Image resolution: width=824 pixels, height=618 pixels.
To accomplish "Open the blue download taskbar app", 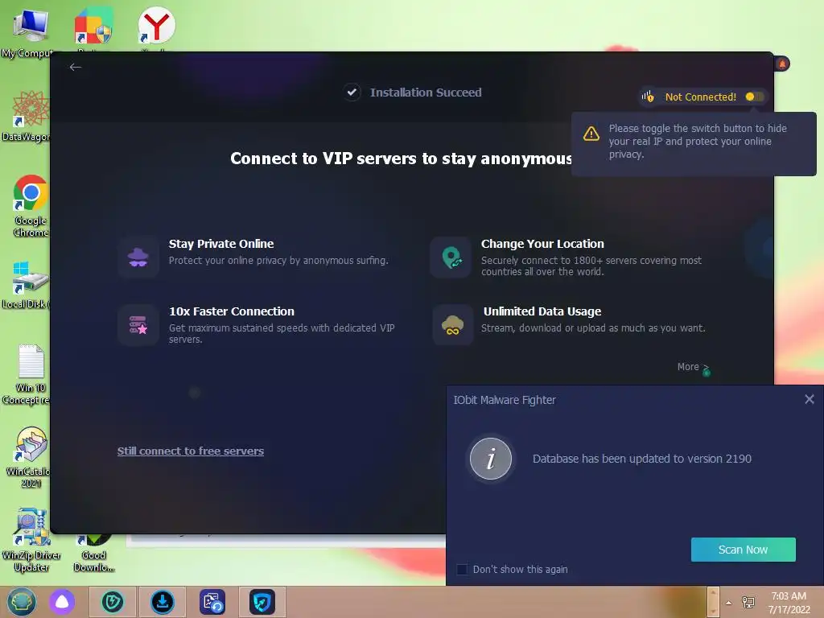I will pyautogui.click(x=163, y=602).
